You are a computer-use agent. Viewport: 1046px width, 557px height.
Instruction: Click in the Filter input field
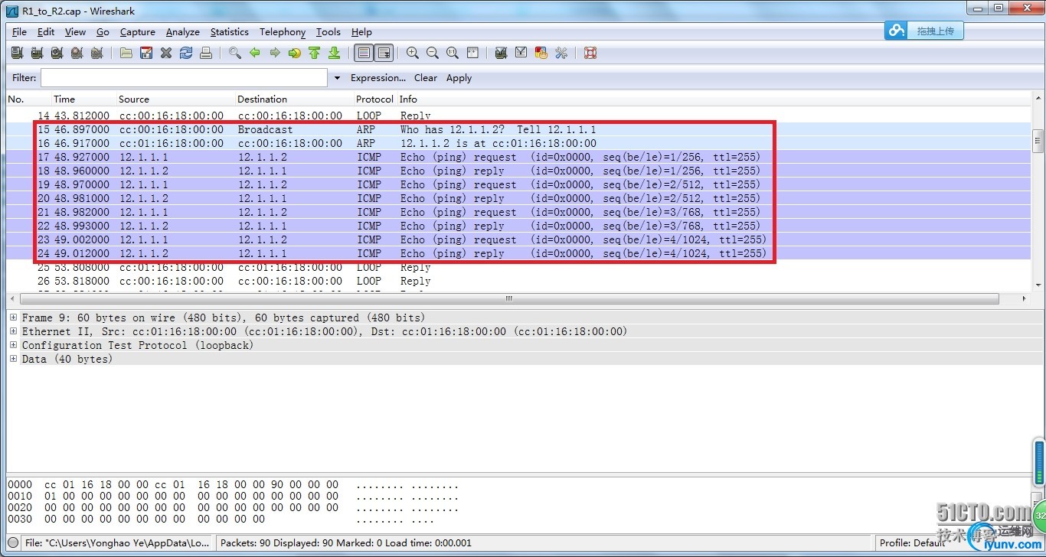click(x=184, y=78)
